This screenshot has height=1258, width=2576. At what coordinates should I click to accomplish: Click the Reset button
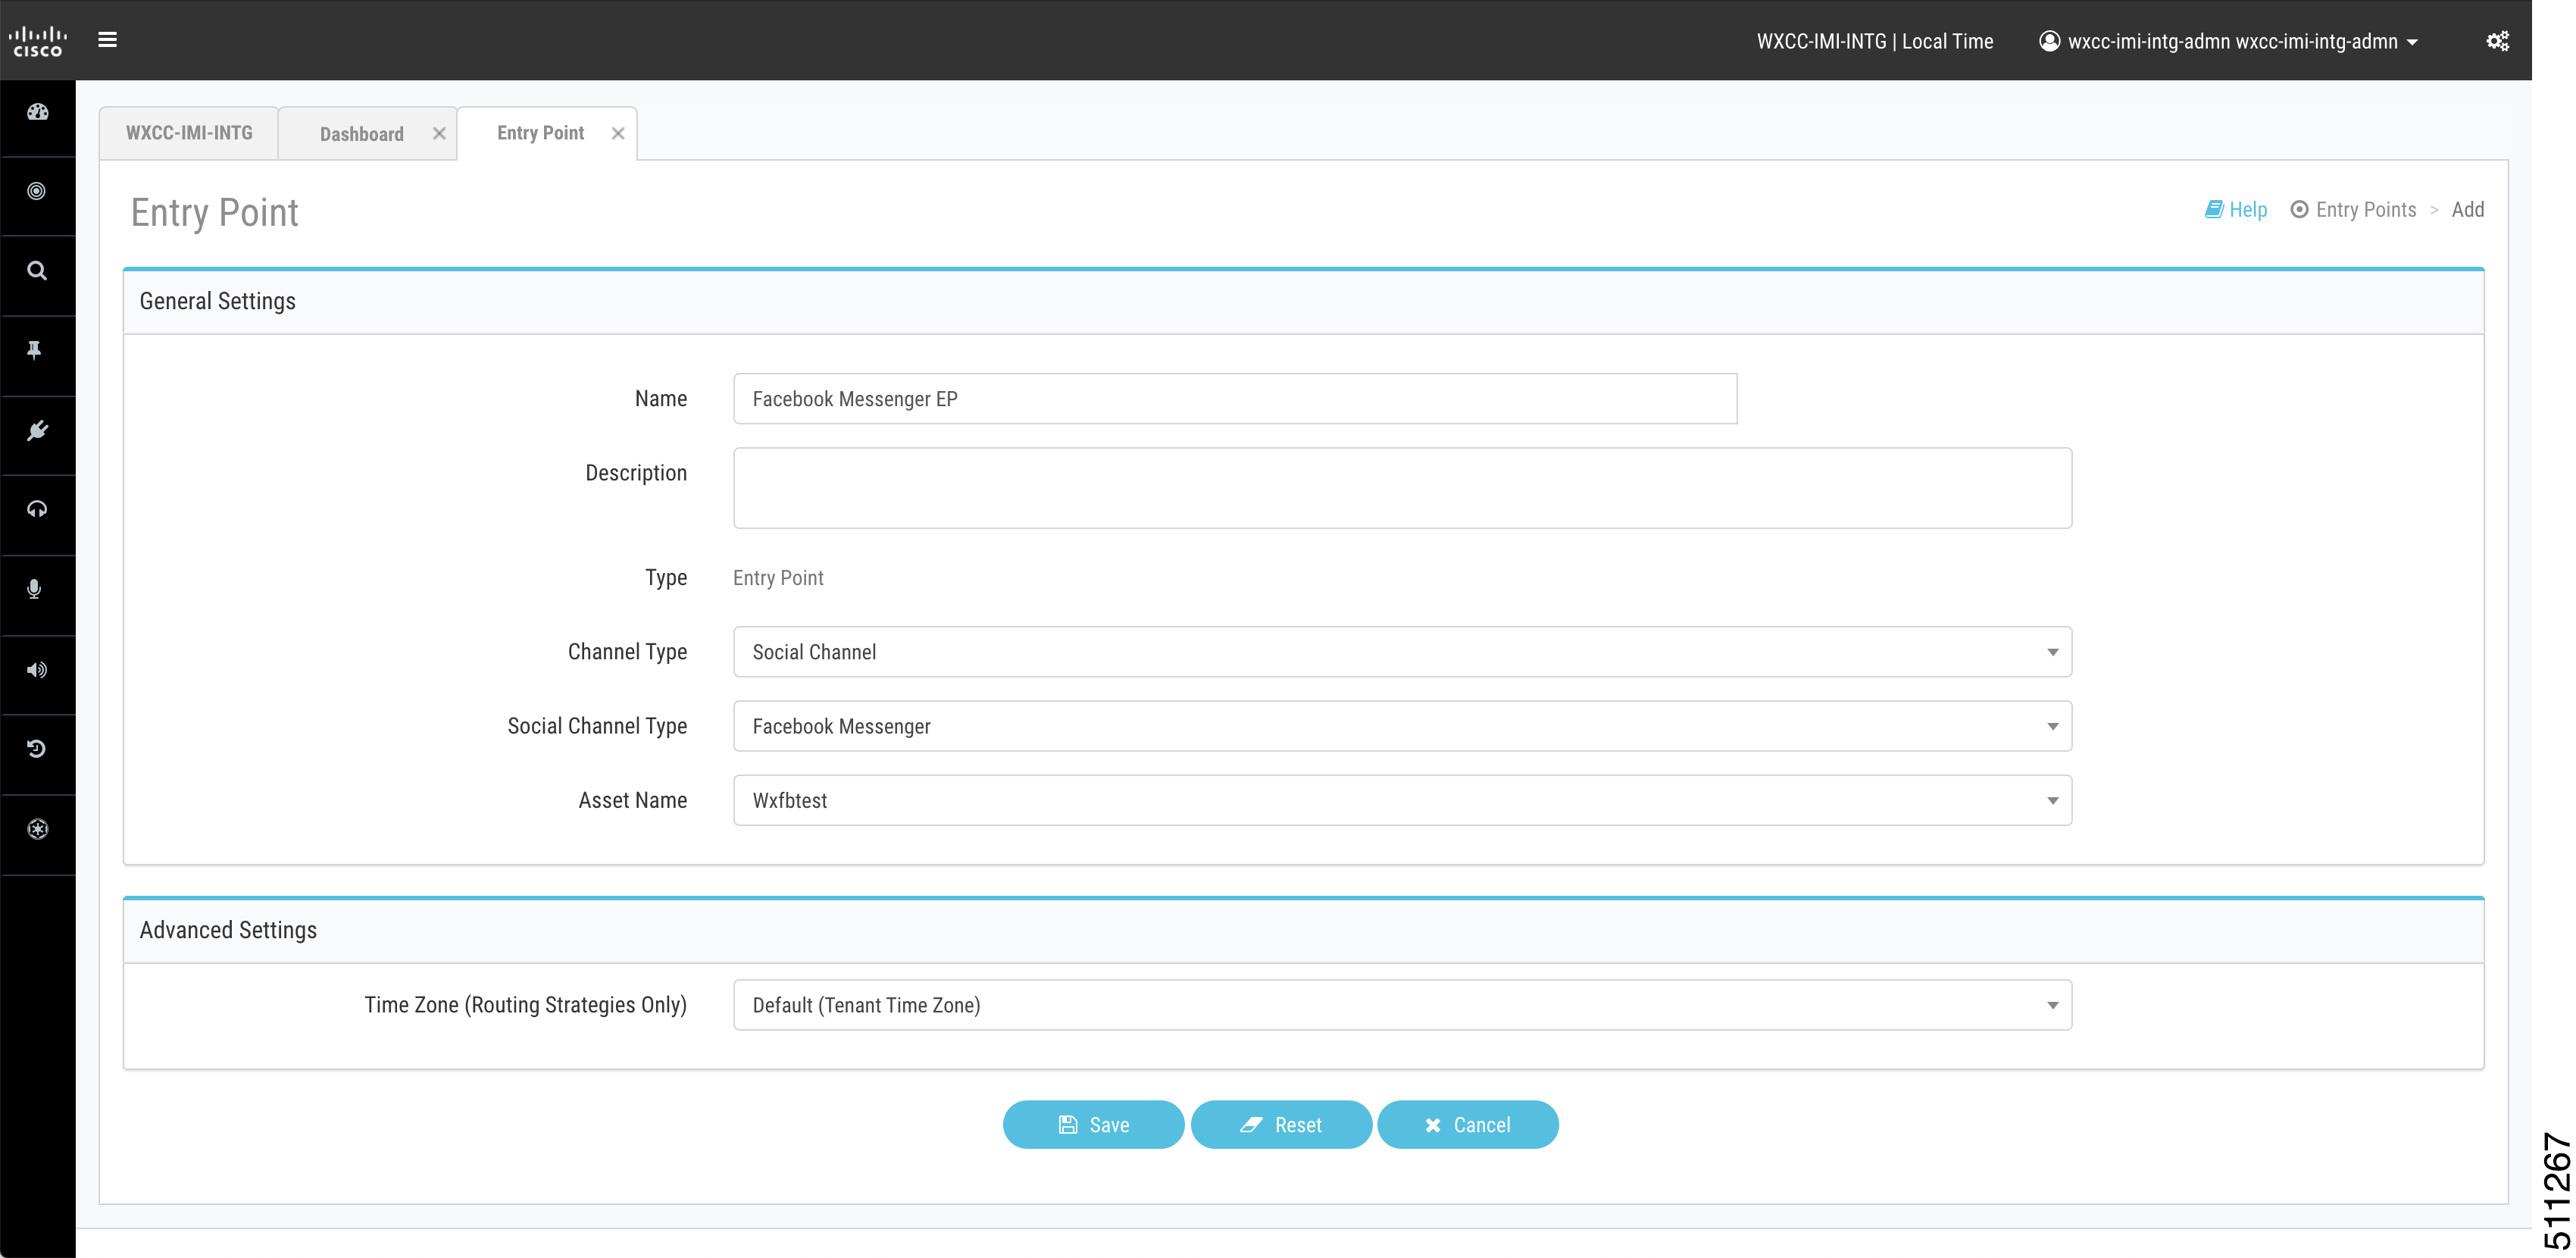click(1281, 1125)
